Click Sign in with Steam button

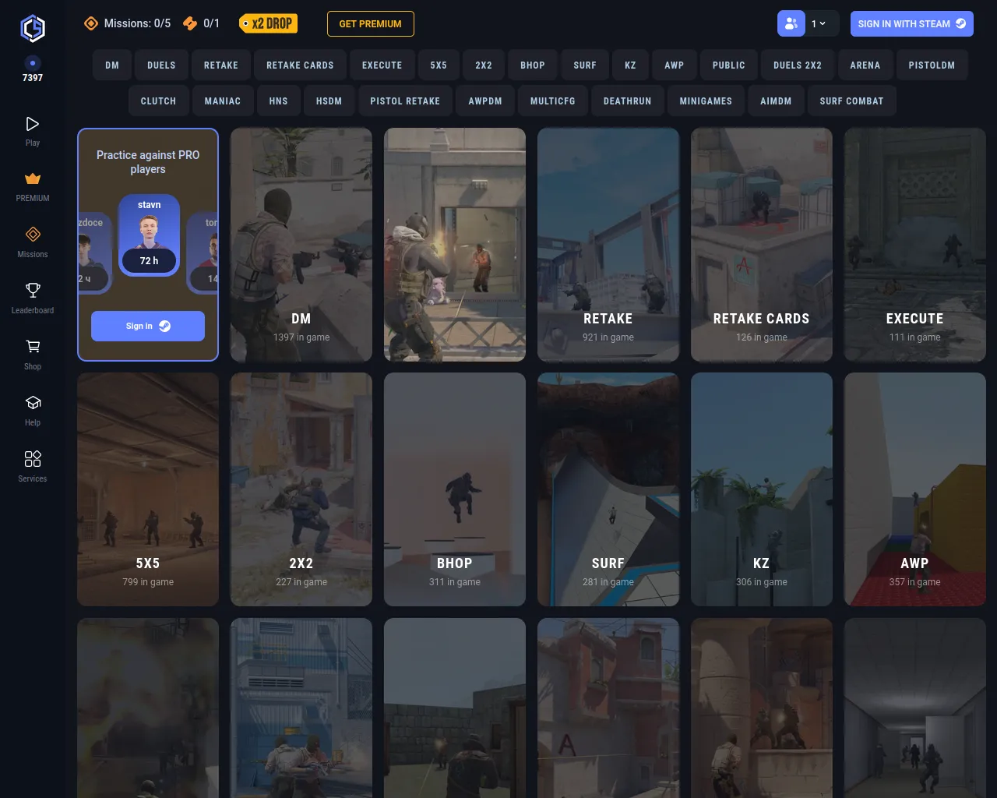pos(911,24)
